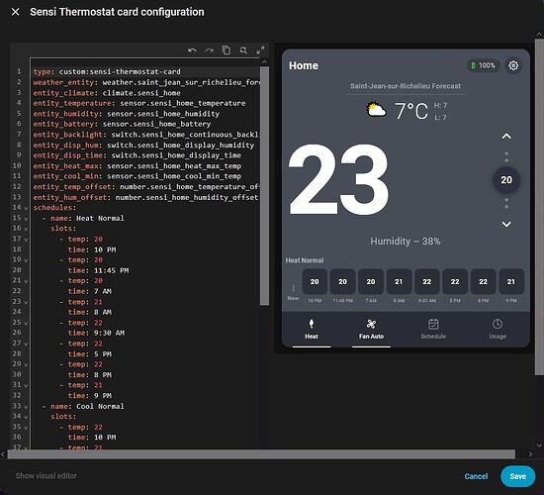Click the undo icon in code editor toolbar
544x495 pixels.
click(192, 50)
